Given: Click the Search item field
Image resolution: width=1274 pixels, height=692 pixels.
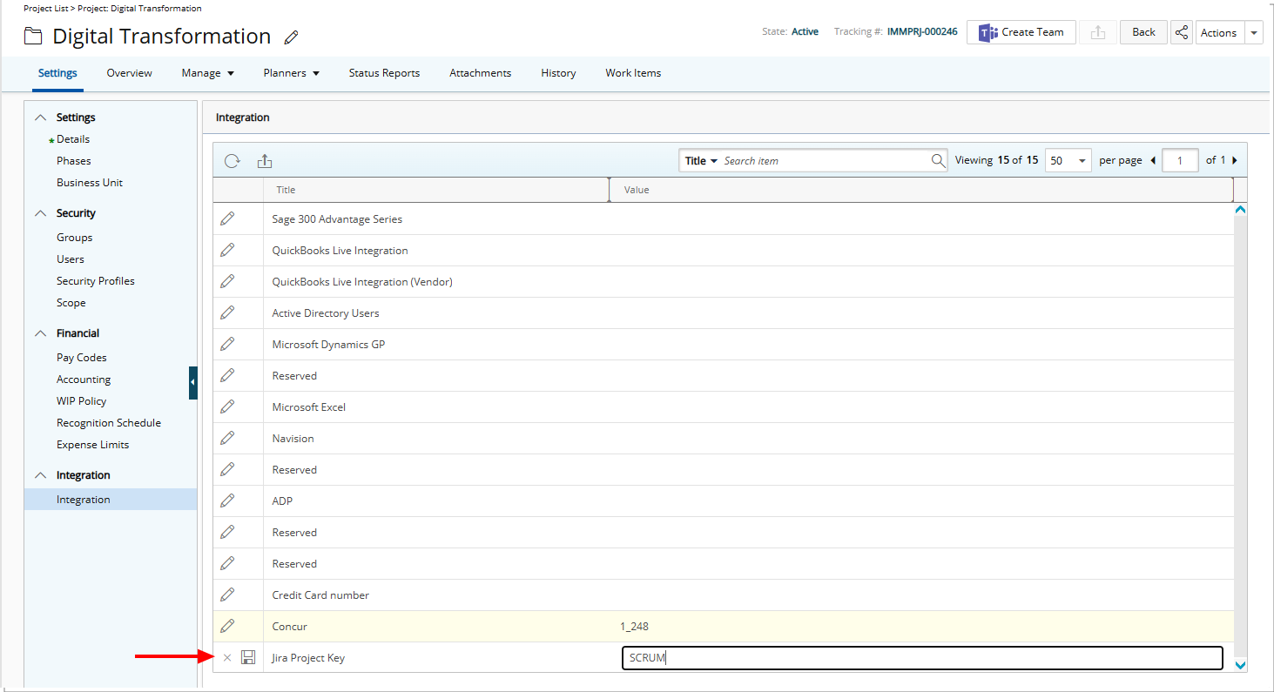Looking at the screenshot, I should pyautogui.click(x=824, y=160).
